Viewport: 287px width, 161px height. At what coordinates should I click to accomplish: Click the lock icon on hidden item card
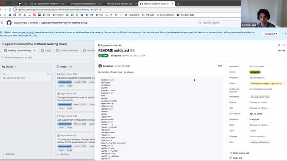click(4, 74)
